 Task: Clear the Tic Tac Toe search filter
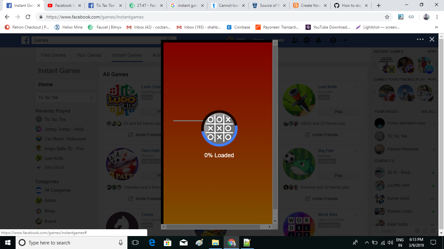tap(92, 98)
